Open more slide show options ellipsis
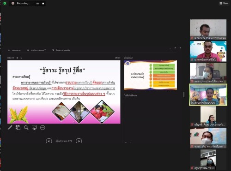Image resolution: width=231 pixels, height=171 pixels. 43,128
